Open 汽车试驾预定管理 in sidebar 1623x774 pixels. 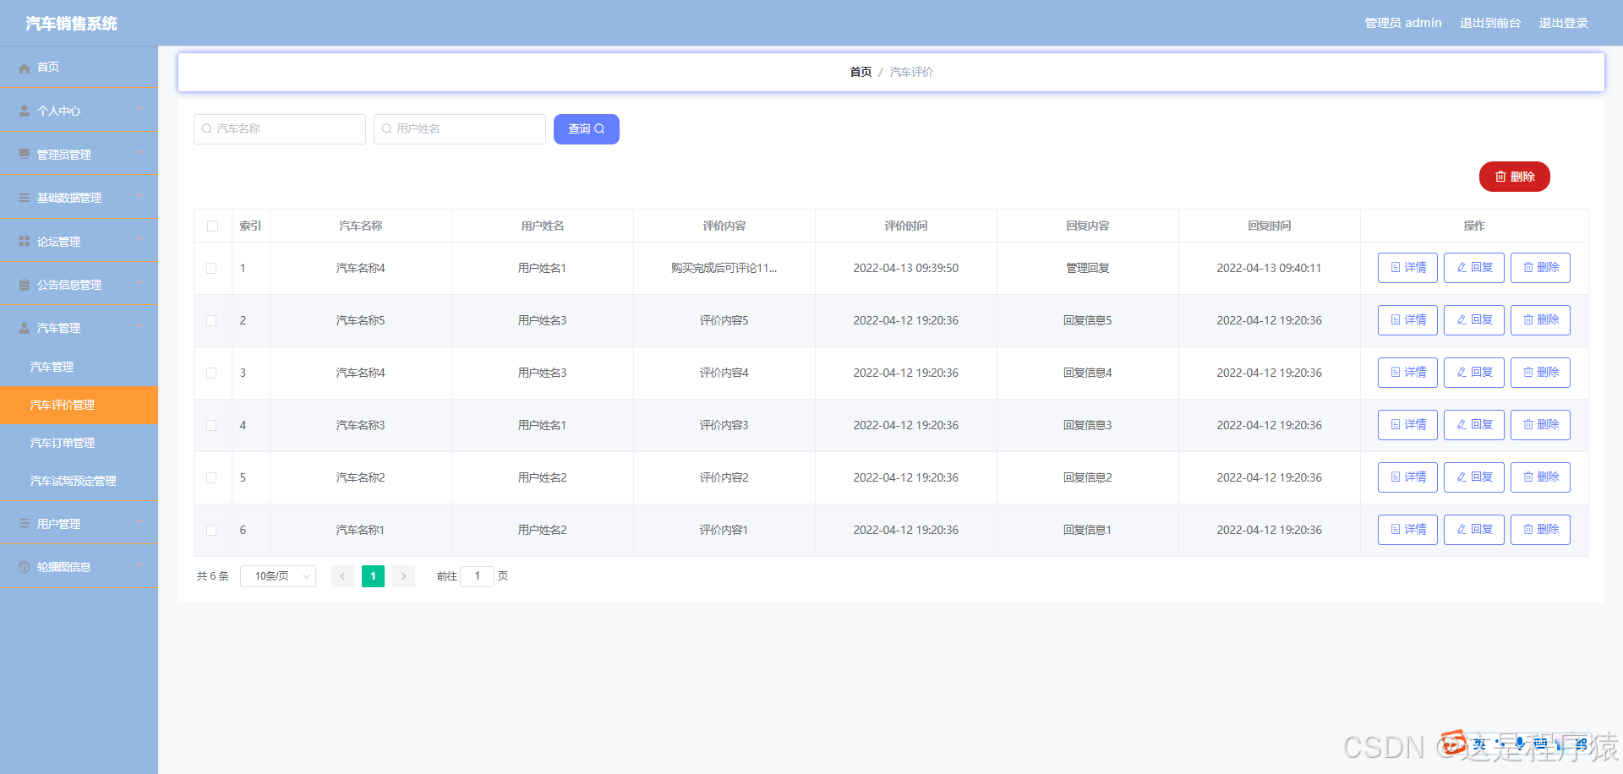tap(79, 481)
